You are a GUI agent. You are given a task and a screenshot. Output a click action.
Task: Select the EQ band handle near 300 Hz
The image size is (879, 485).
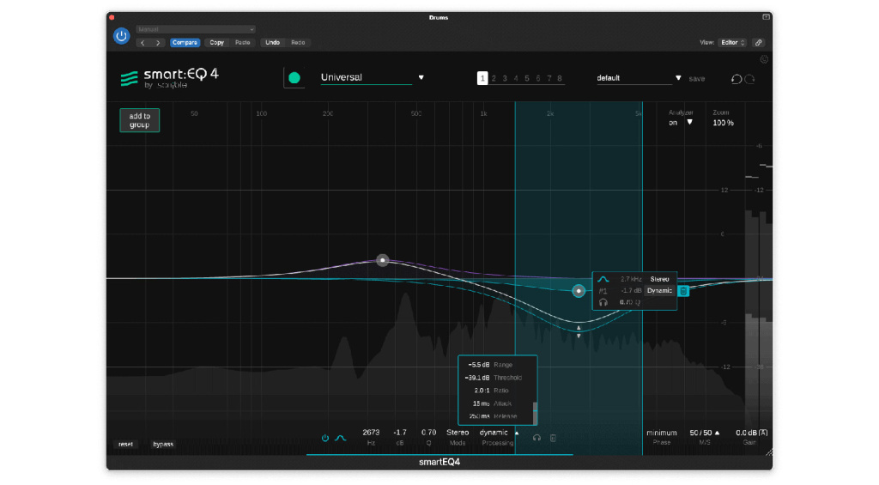click(x=382, y=260)
